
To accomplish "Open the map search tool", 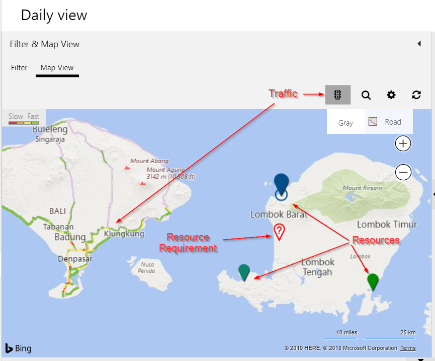I will (x=366, y=95).
